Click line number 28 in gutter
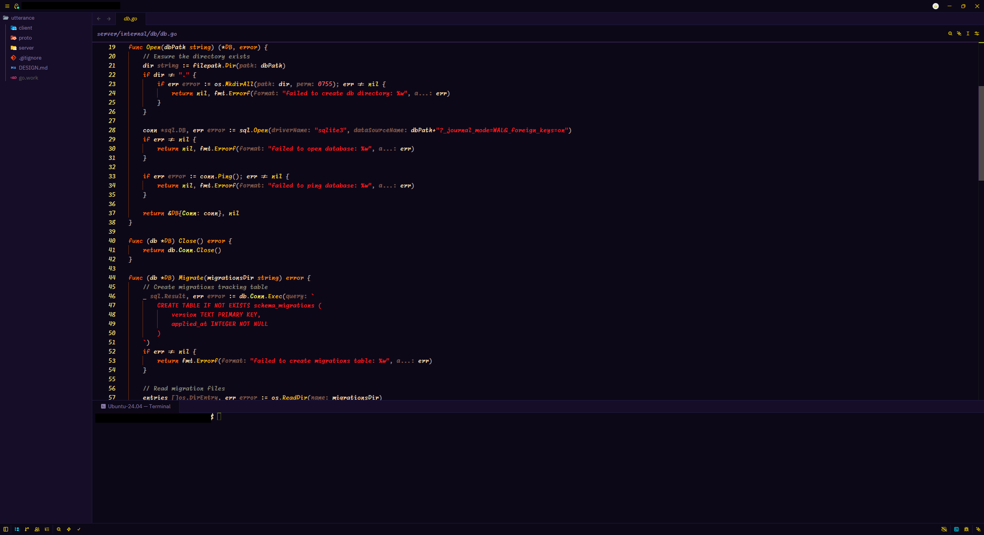This screenshot has width=984, height=535. coord(112,130)
